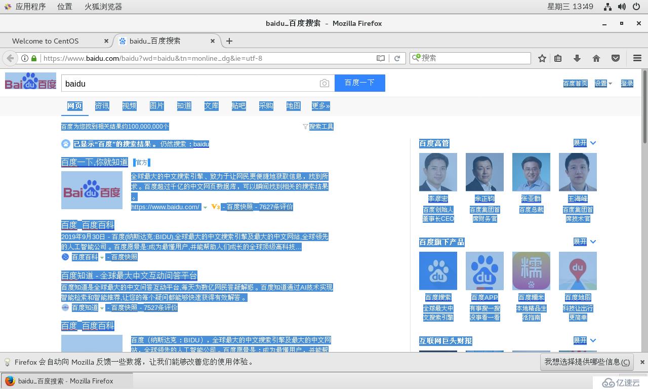Click baidu_百度搜索 taskbar window button
This screenshot has width=648, height=389.
click(67, 381)
